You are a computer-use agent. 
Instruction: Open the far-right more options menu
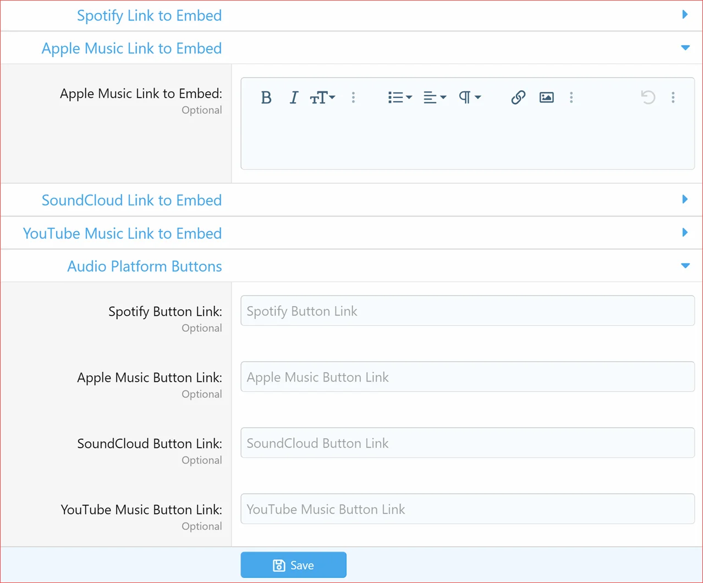click(673, 97)
